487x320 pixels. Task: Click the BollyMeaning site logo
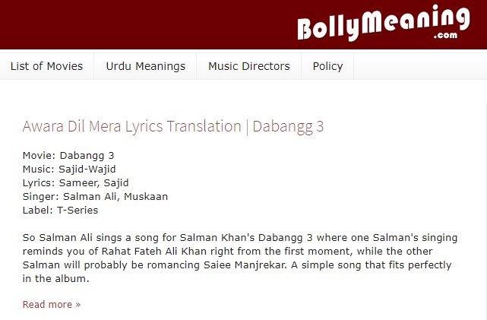(x=384, y=23)
